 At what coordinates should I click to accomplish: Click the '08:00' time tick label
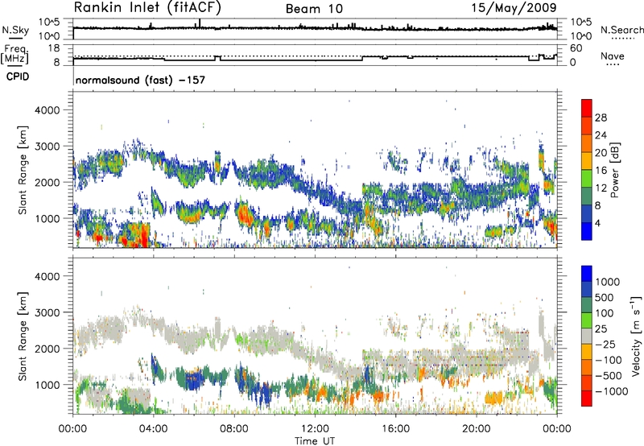pyautogui.click(x=234, y=429)
